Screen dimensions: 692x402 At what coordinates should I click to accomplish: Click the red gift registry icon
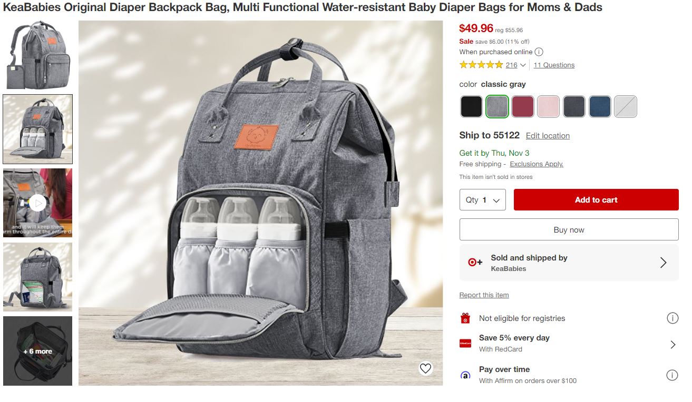[465, 318]
